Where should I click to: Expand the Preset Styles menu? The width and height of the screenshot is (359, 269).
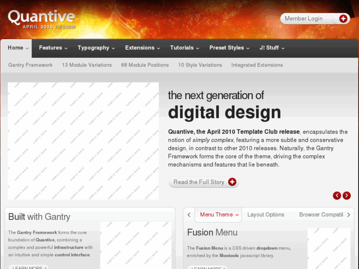coord(230,48)
